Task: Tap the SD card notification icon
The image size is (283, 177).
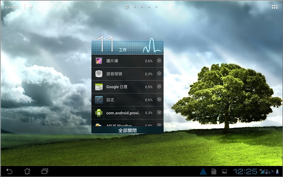Action: 214,171
